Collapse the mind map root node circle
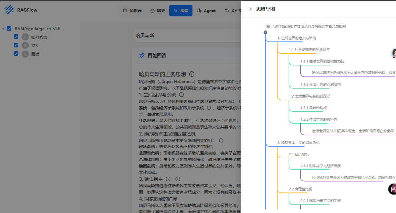 [265, 33]
